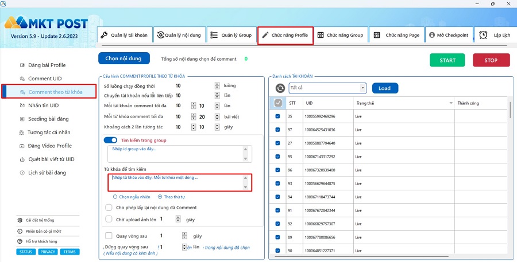This screenshot has height=262, width=517.
Task: Open Mở Checkpoint tab
Action: point(449,35)
